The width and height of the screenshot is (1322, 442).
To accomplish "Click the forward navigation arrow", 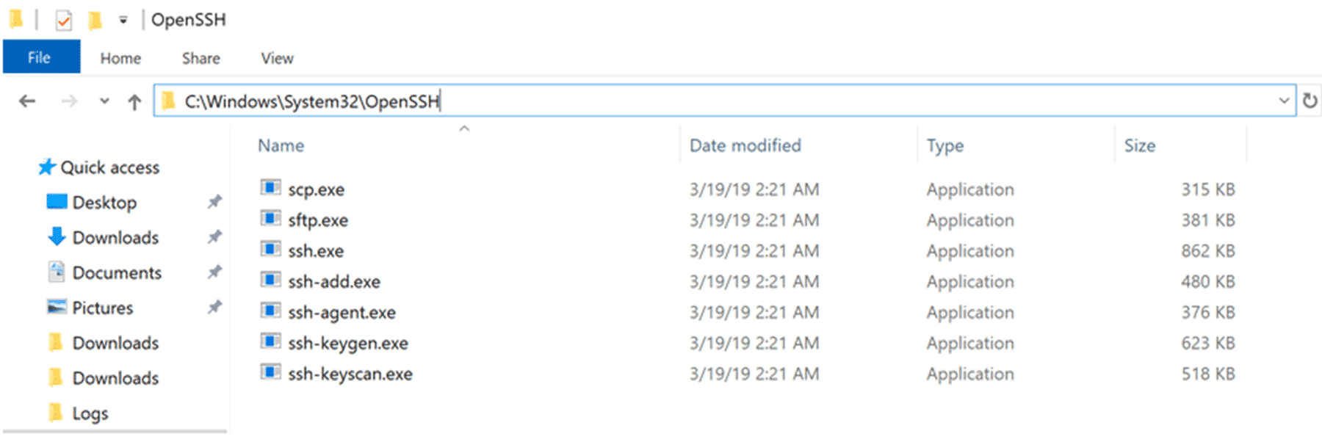I will pyautogui.click(x=69, y=101).
